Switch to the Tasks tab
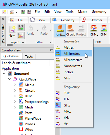Viewport: 110px width, 135px height. pyautogui.click(x=29, y=56)
